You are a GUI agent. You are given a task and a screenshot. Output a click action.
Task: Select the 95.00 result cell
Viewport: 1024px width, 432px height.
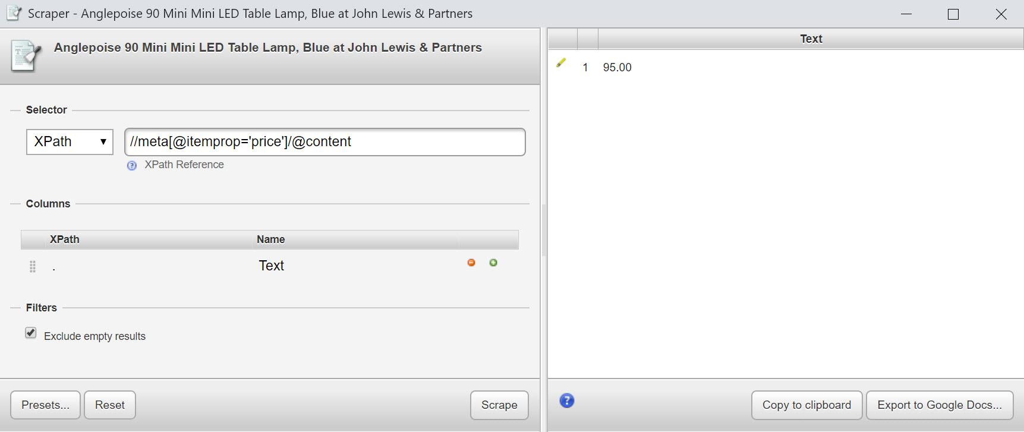617,68
